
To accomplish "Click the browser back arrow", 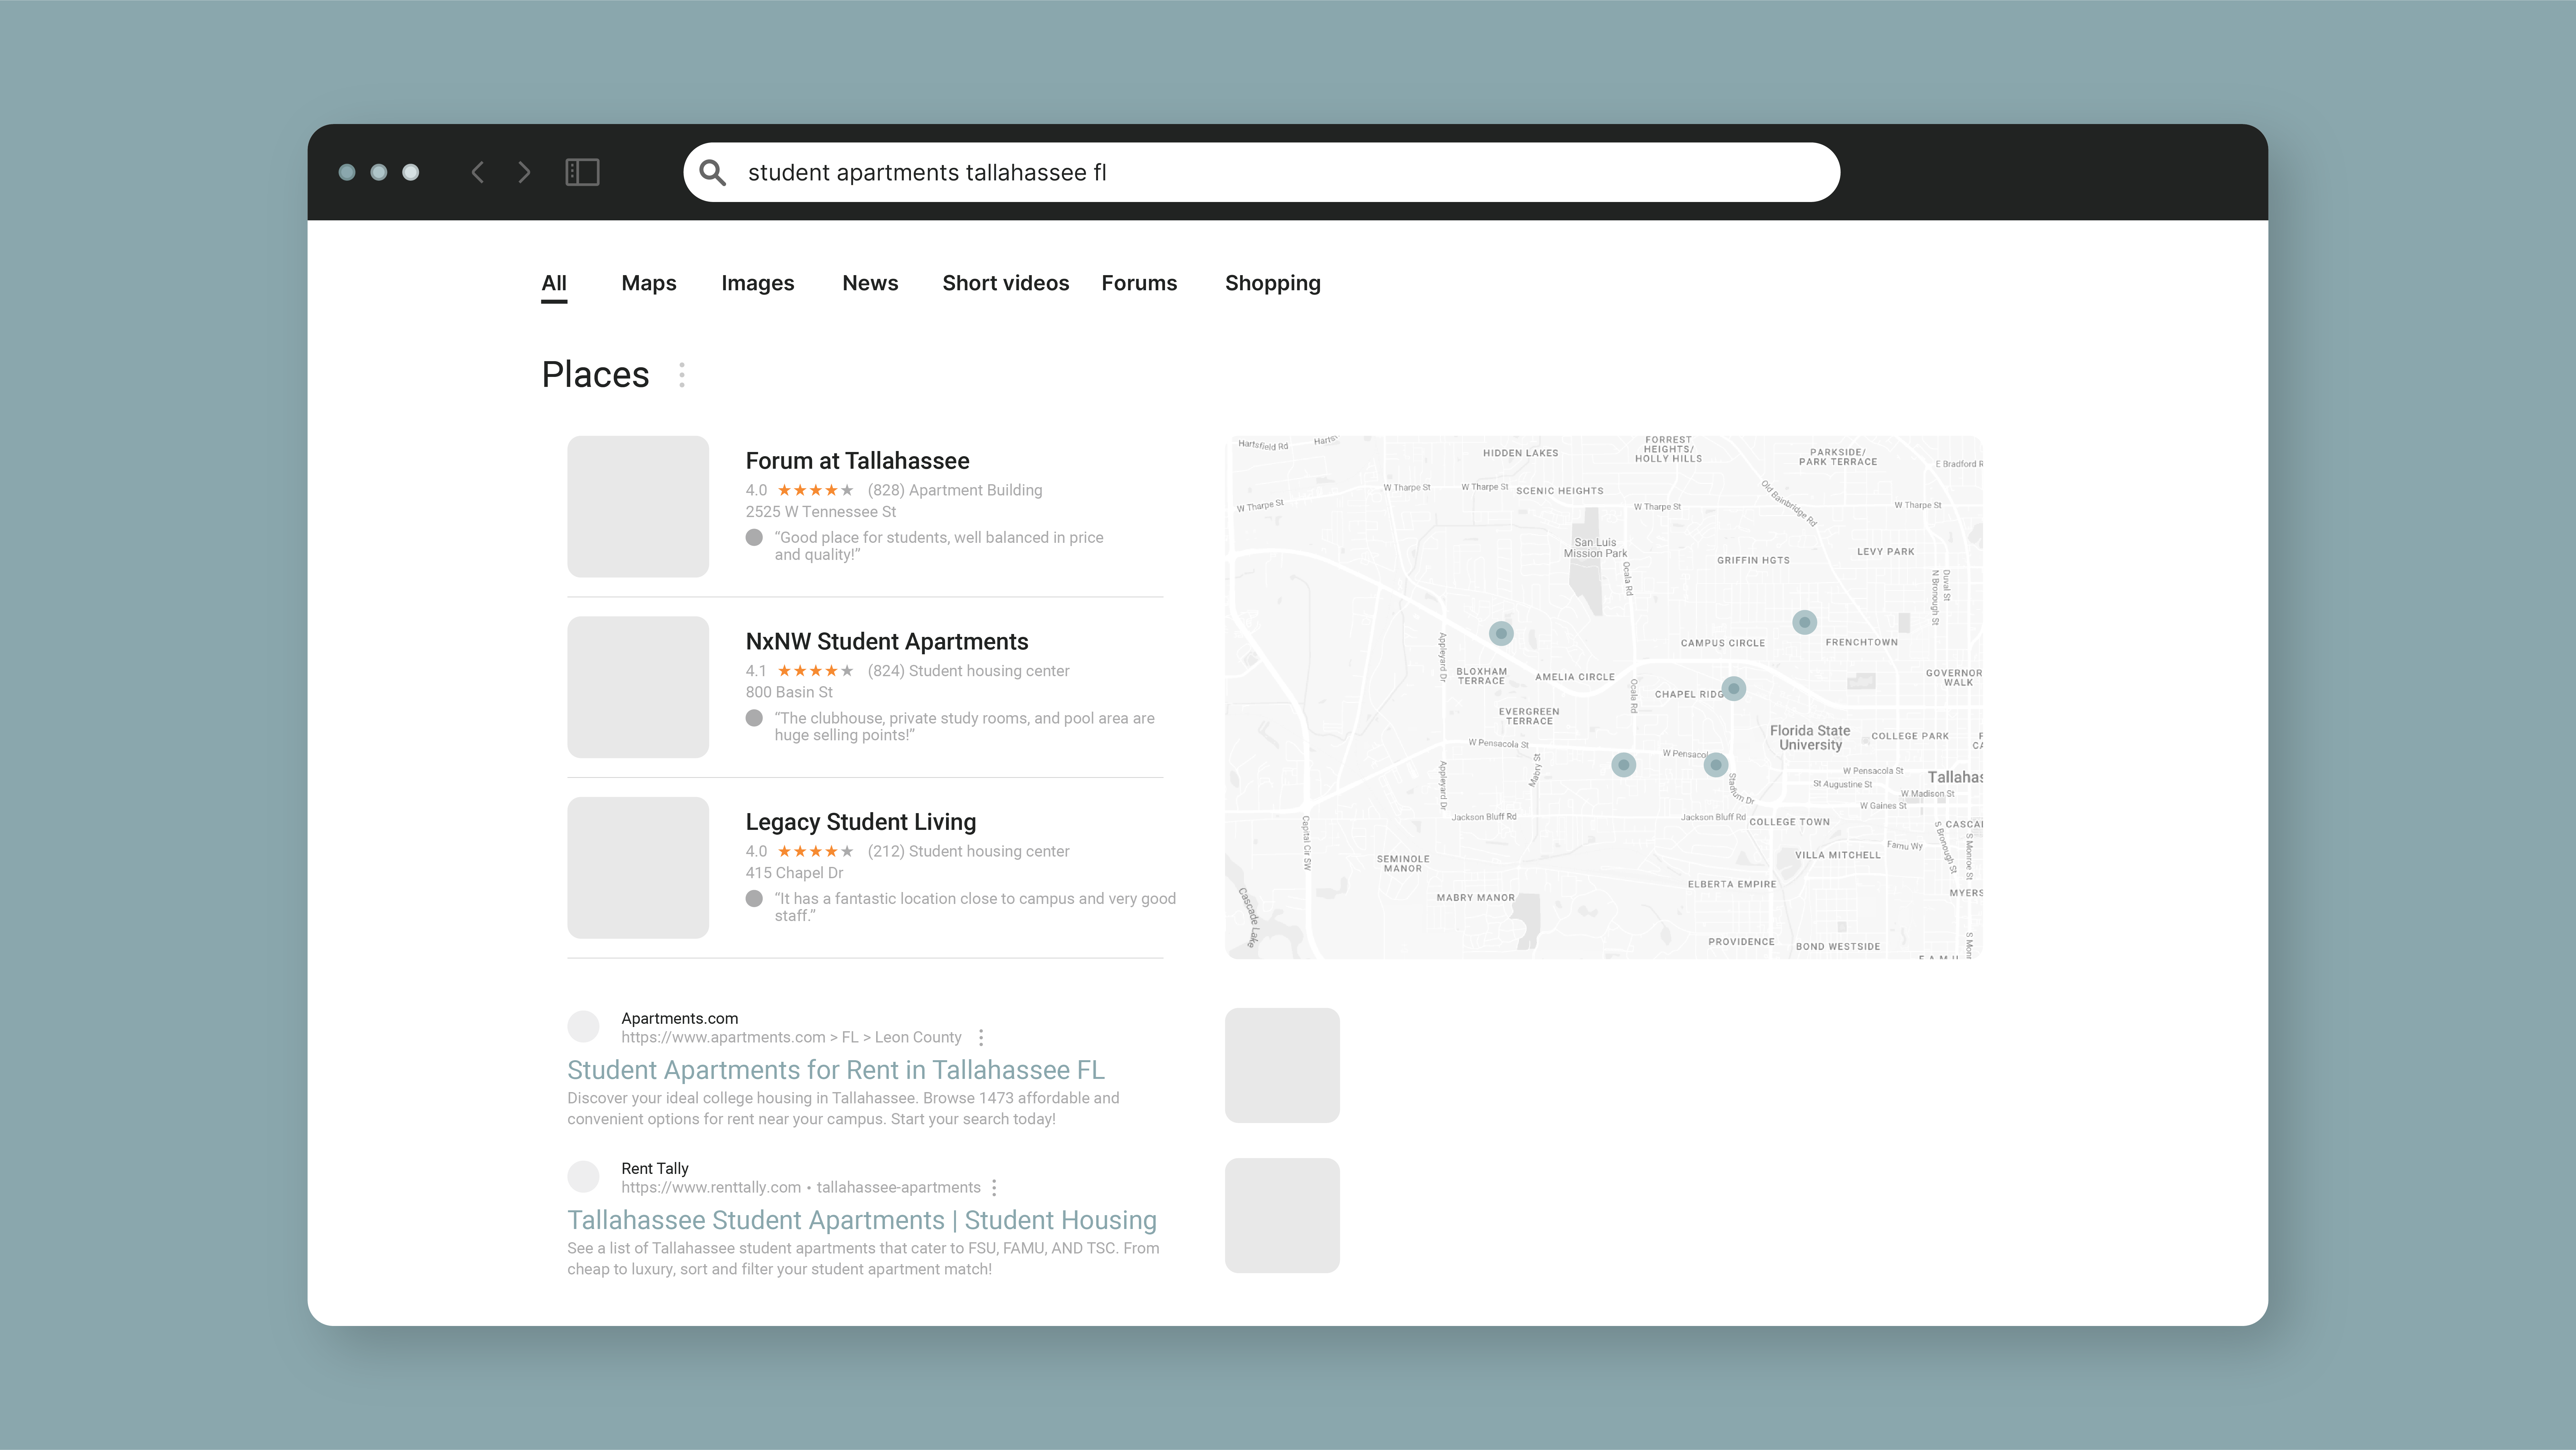I will (478, 172).
